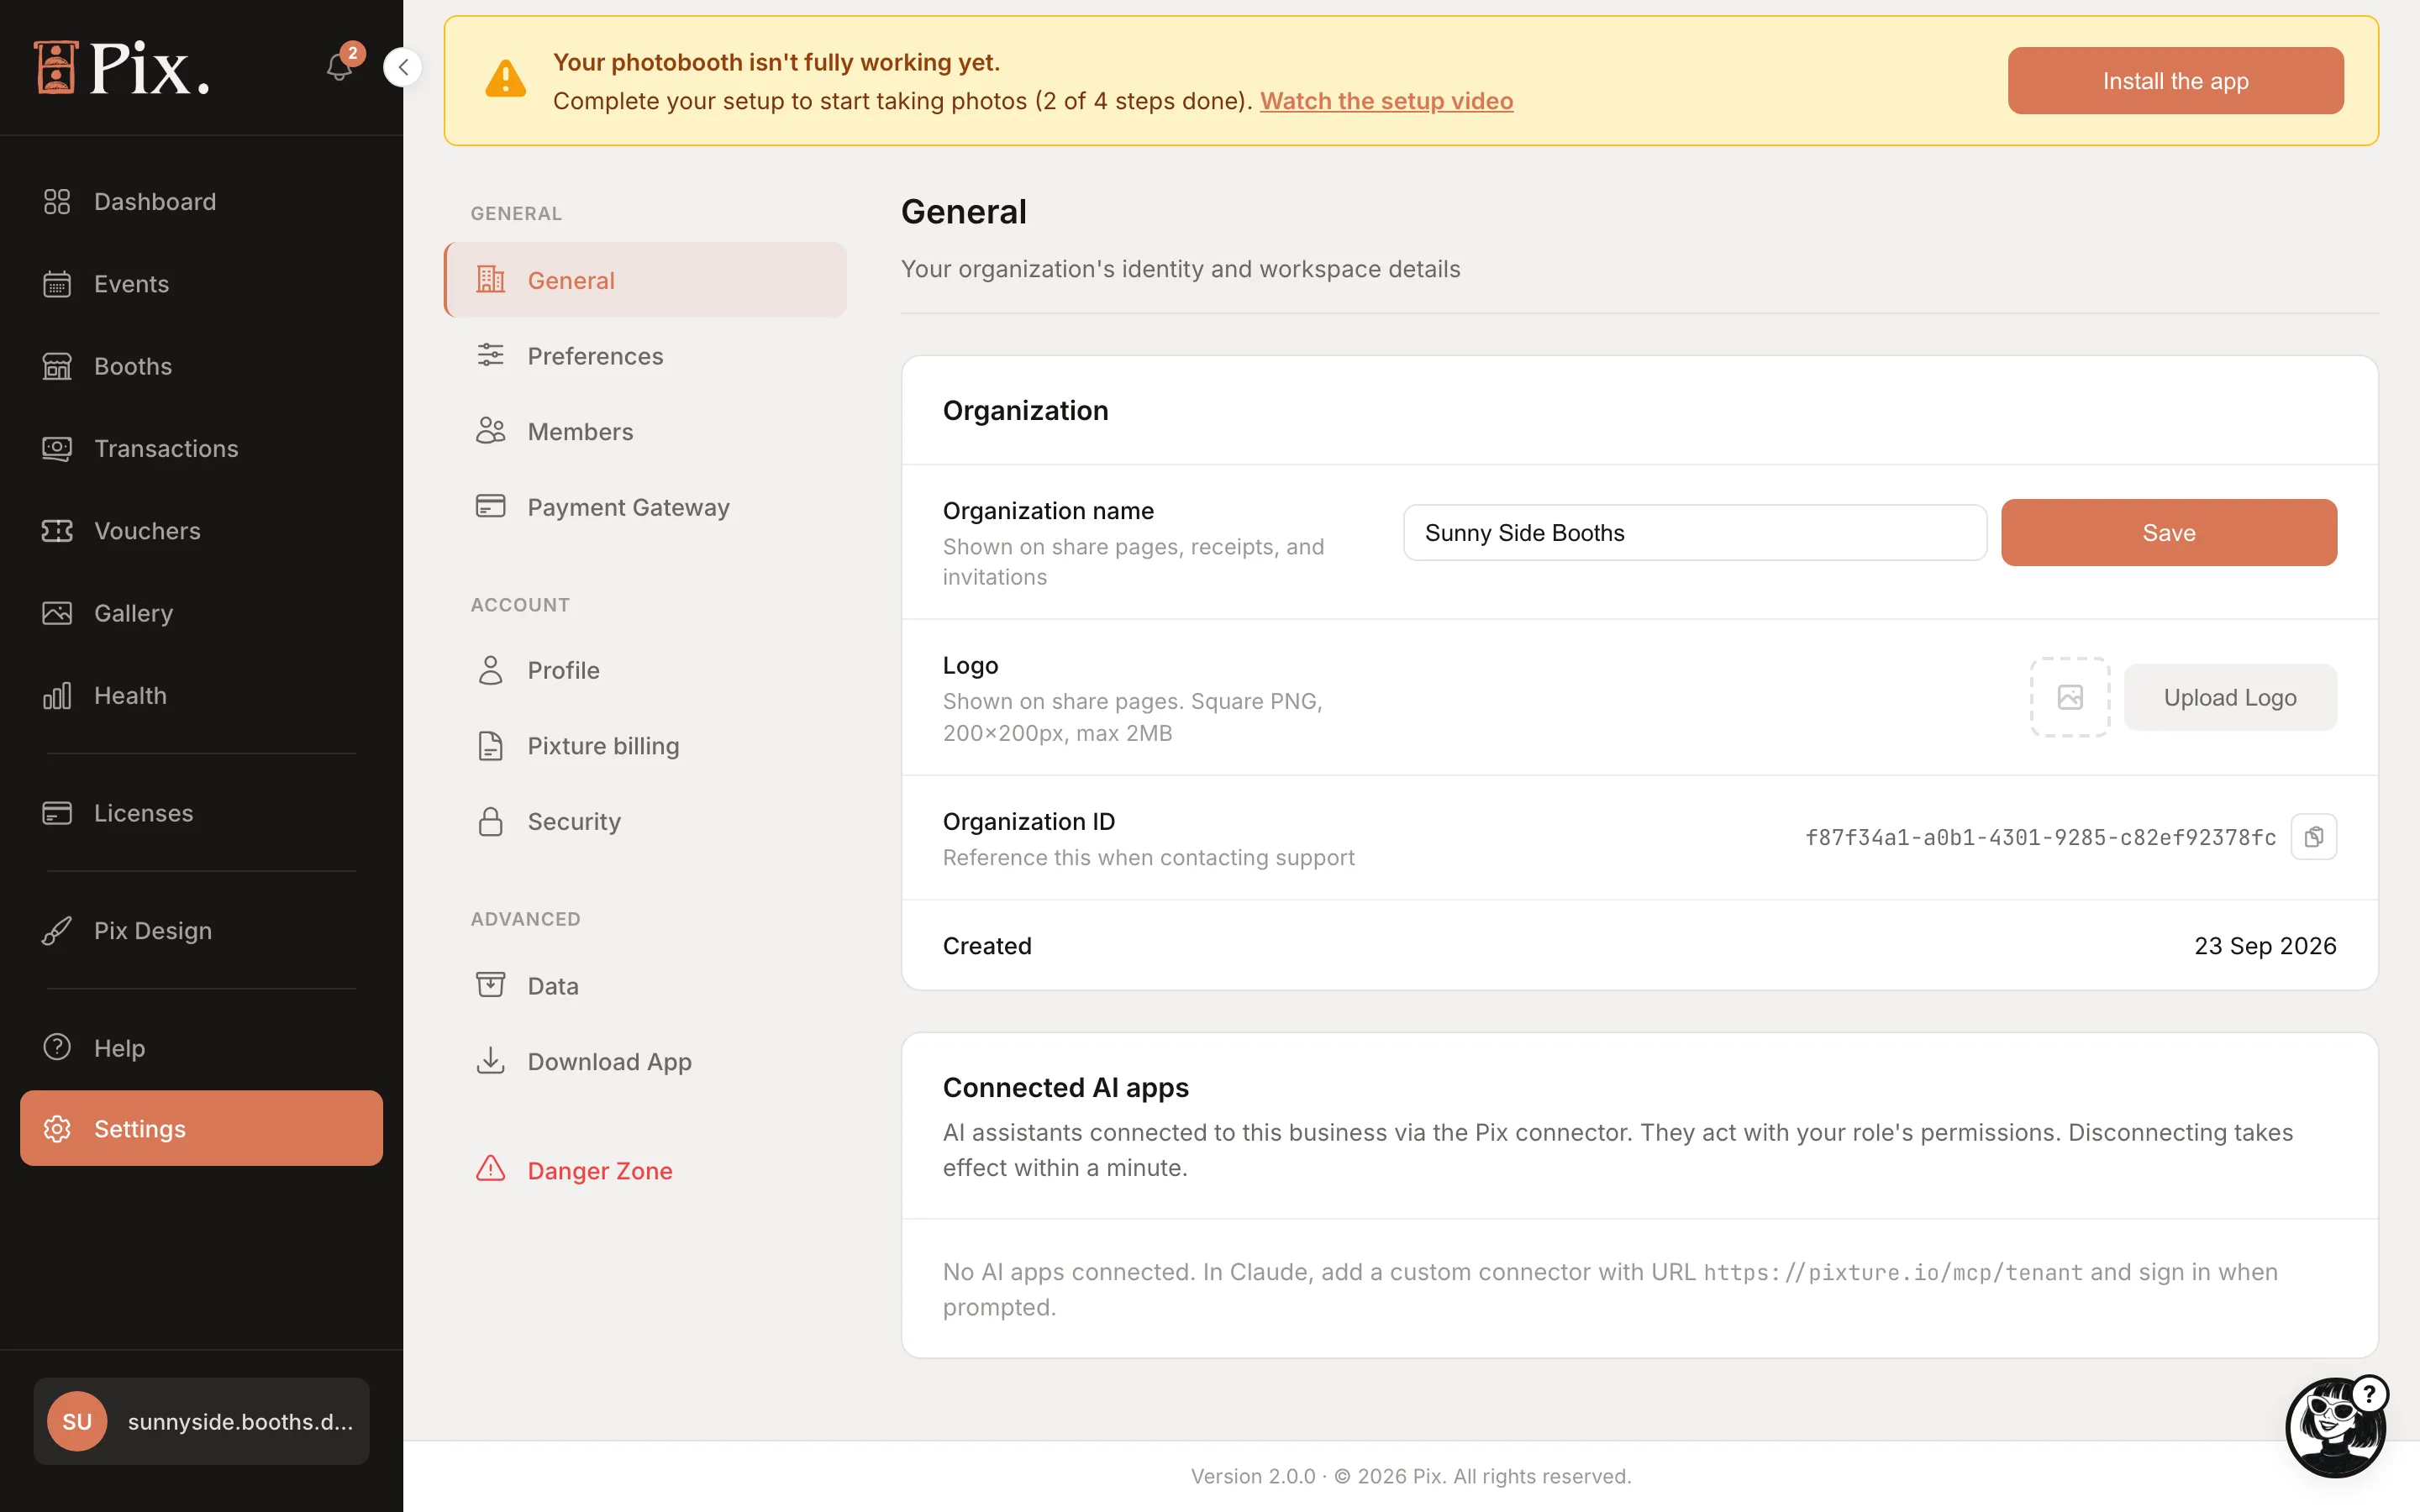Click the https://pixture.io/mcp/tenant URL text
The height and width of the screenshot is (1512, 2420).
[1893, 1272]
